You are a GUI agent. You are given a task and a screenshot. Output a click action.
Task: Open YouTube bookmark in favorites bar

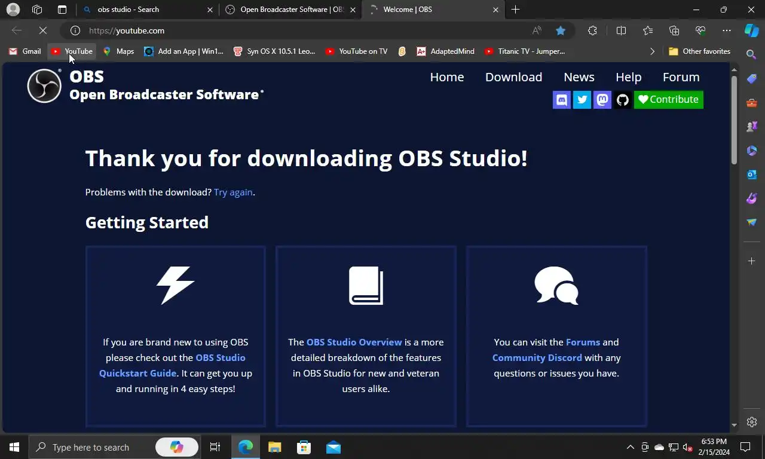71,51
